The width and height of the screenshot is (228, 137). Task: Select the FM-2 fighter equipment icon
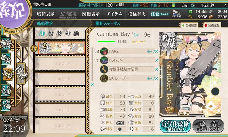(104, 51)
